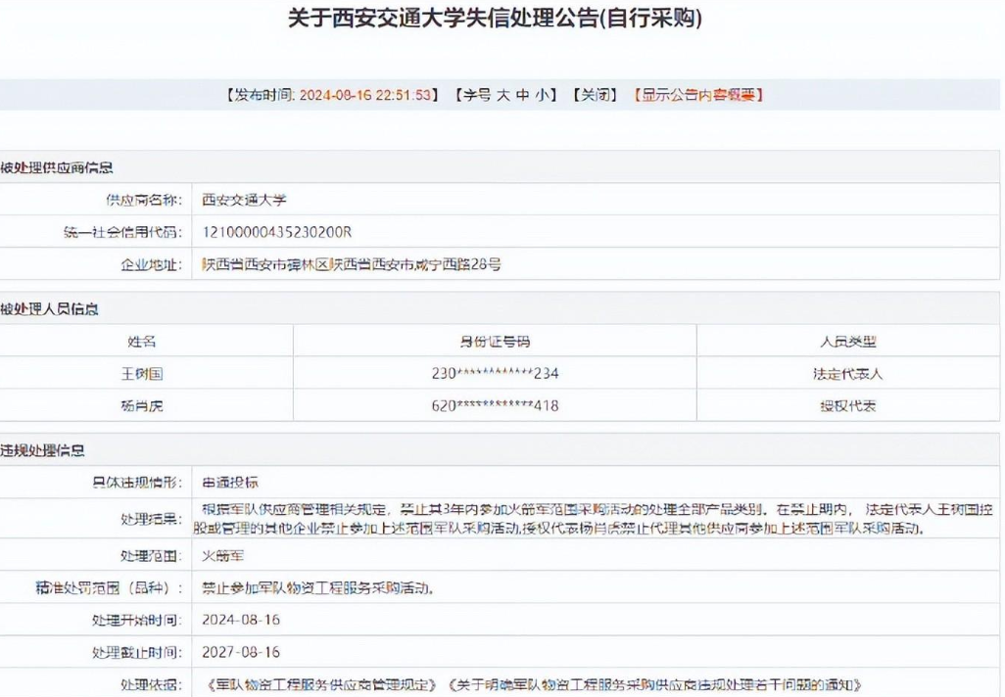Viewport: 1005px width, 697px height.
Task: Click column header 姓名
Action: [142, 342]
